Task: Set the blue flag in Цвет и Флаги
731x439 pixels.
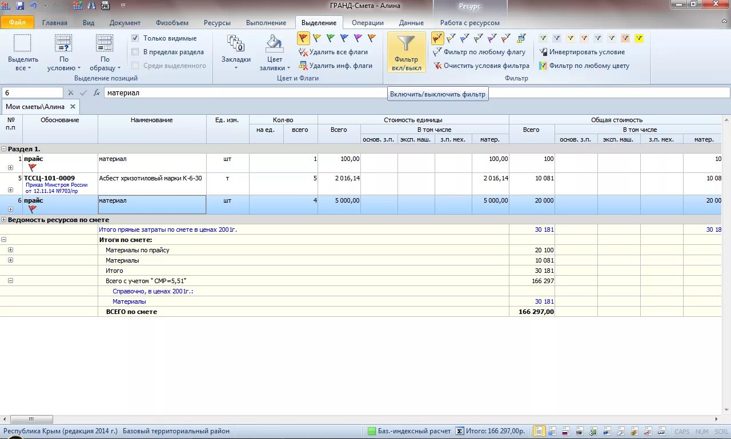Action: click(344, 38)
